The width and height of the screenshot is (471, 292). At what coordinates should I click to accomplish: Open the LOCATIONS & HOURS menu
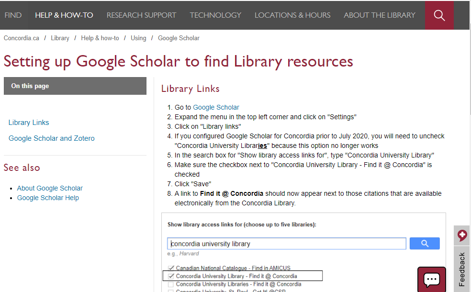[x=292, y=15]
